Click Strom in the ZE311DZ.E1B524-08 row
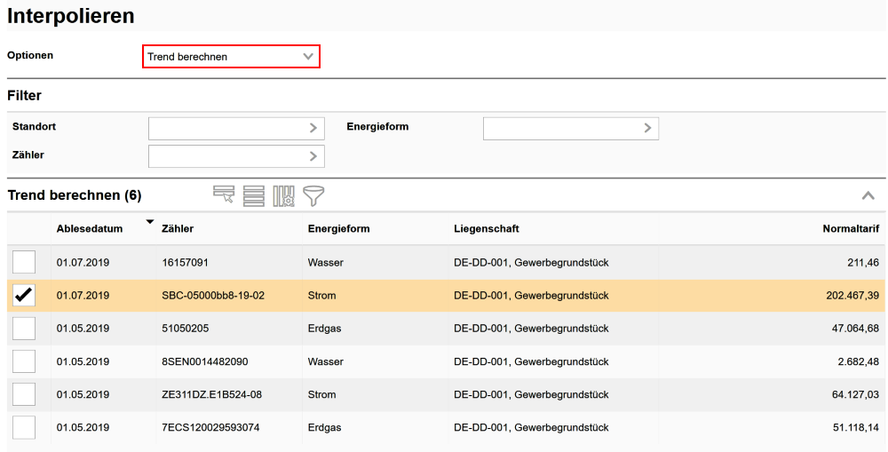The height and width of the screenshot is (452, 888). click(321, 395)
